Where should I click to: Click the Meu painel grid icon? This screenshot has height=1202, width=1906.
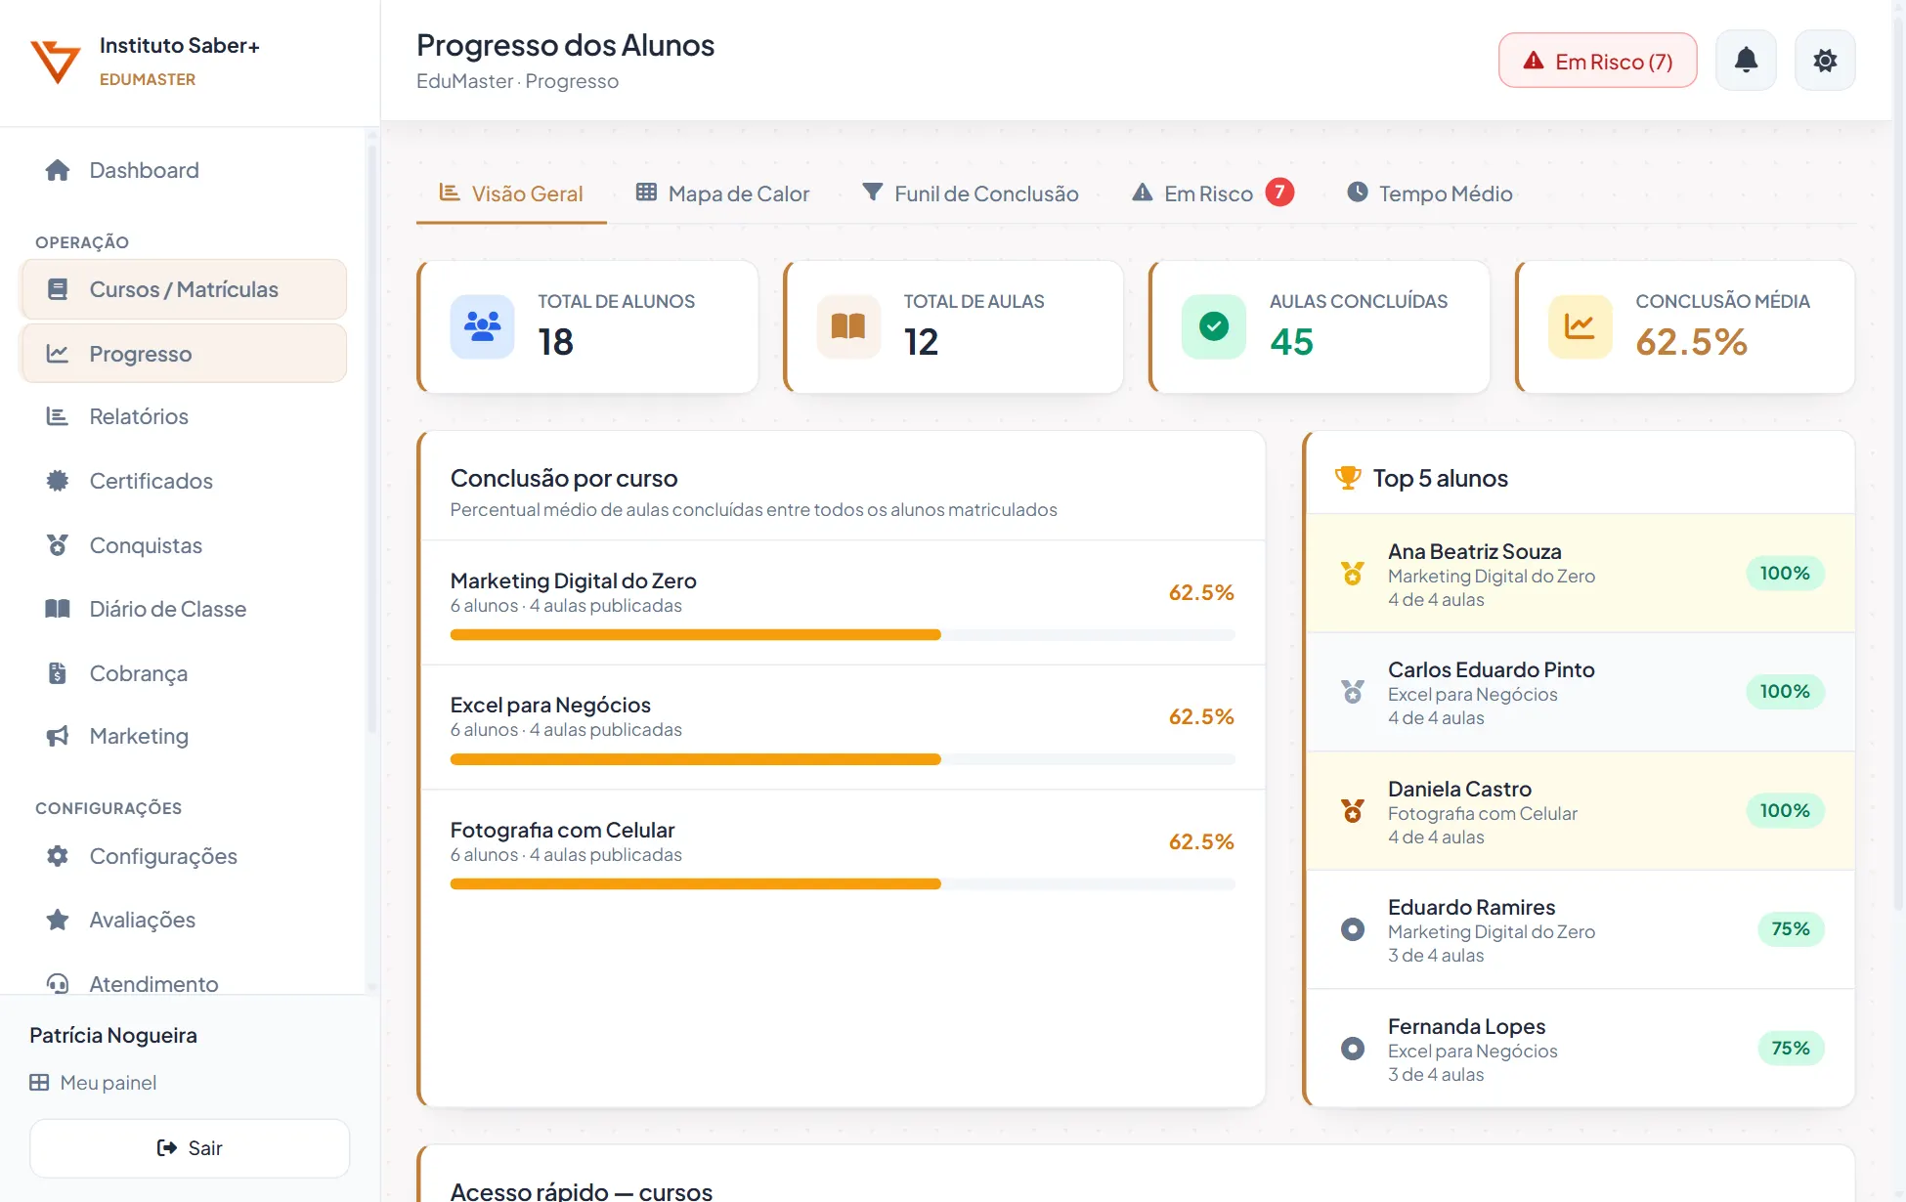click(39, 1083)
